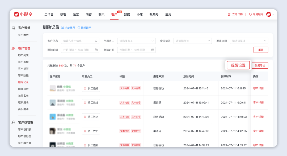Viewport: 287px width, 156px height.
Task: Click the headset icon for 专属顾问
Action: [x=250, y=14]
